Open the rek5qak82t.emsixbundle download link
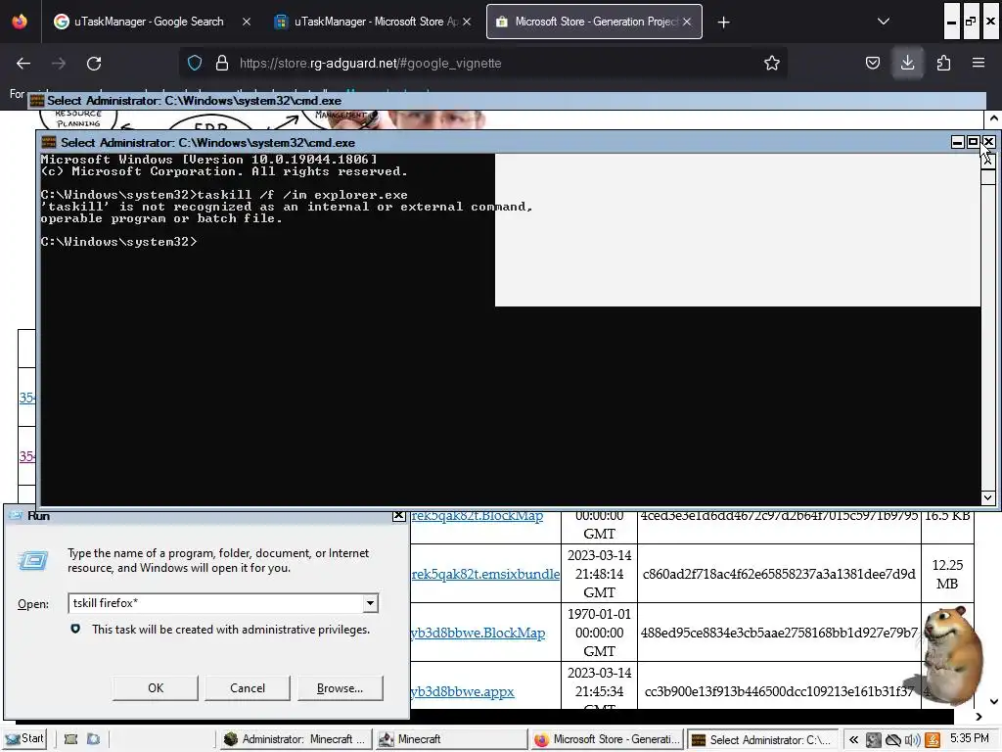The image size is (1002, 752). [x=485, y=574]
